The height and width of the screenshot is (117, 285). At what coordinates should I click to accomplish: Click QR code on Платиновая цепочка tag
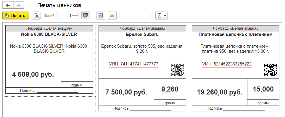[270, 70]
